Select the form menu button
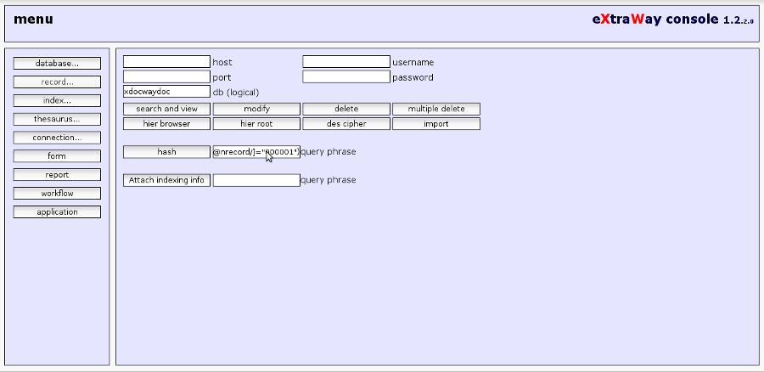764x372 pixels. (57, 156)
